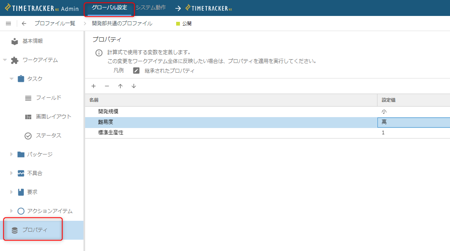
Task: Select パッケージ in the sidebar
Action: [x=40, y=154]
